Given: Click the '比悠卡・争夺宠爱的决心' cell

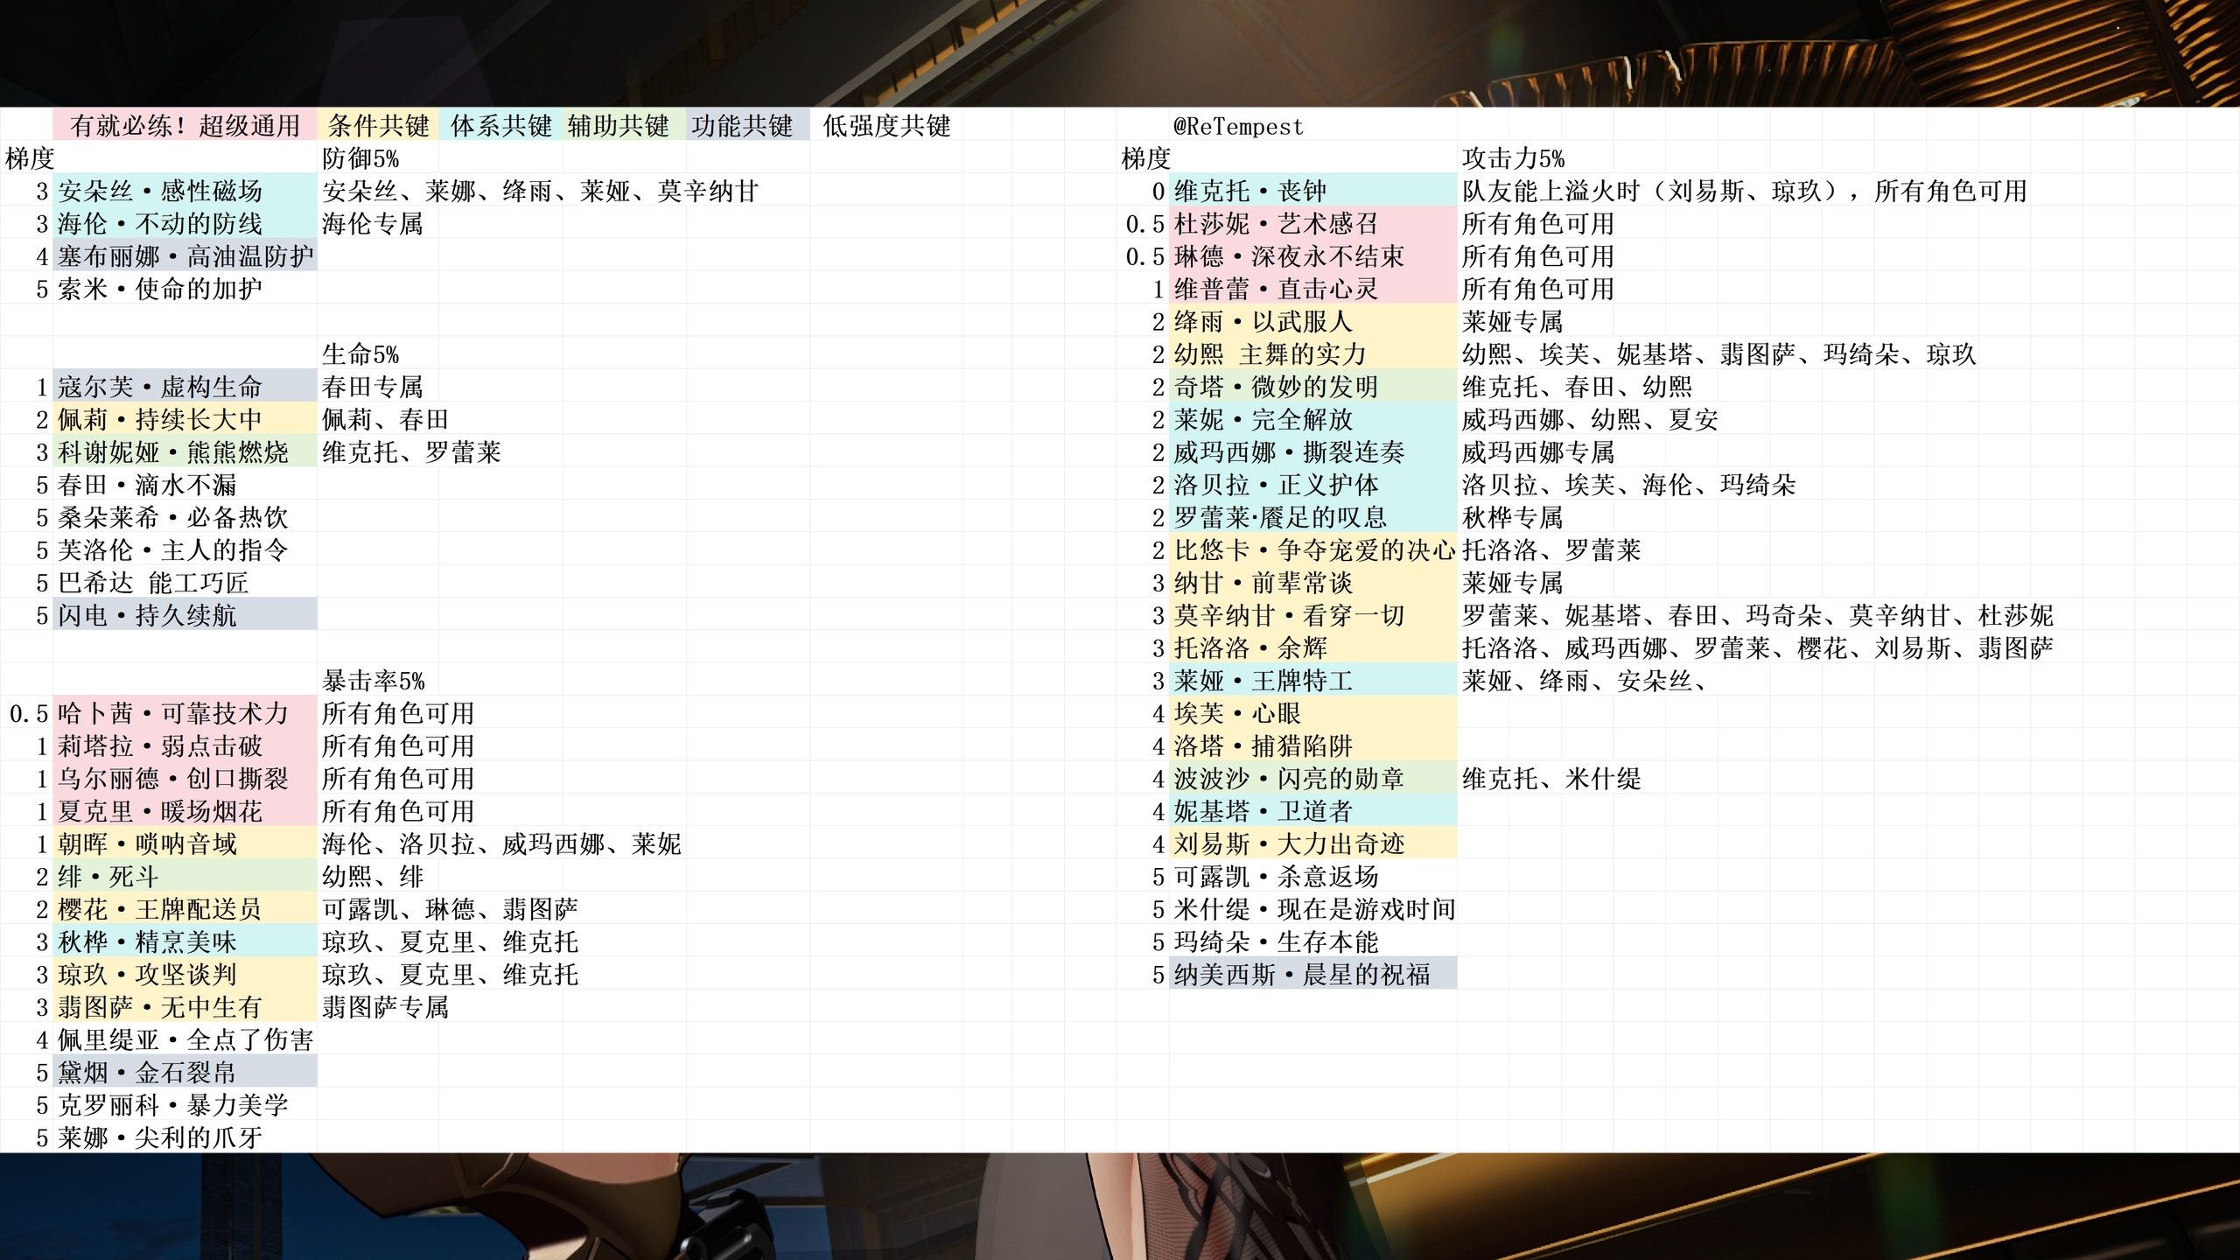Looking at the screenshot, I should pyautogui.click(x=1314, y=550).
